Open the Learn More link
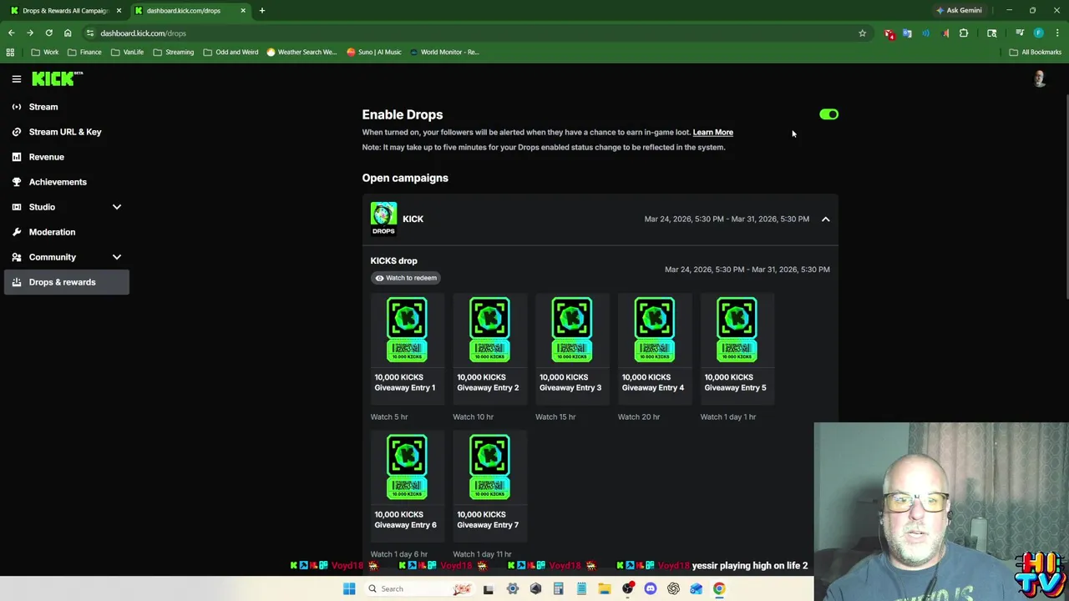 [712, 132]
